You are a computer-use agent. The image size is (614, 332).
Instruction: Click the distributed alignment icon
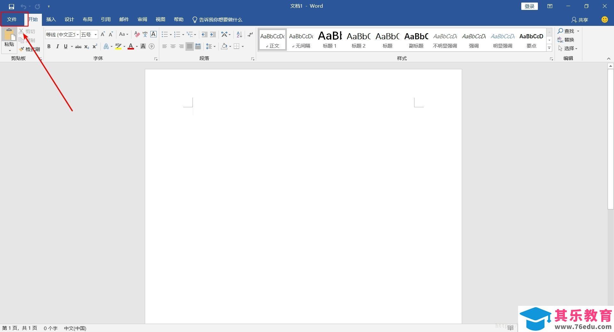click(x=198, y=47)
